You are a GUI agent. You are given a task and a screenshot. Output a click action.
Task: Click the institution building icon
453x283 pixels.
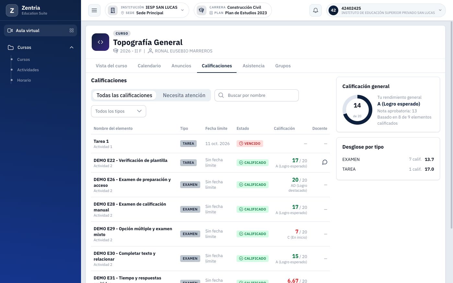[x=113, y=10]
